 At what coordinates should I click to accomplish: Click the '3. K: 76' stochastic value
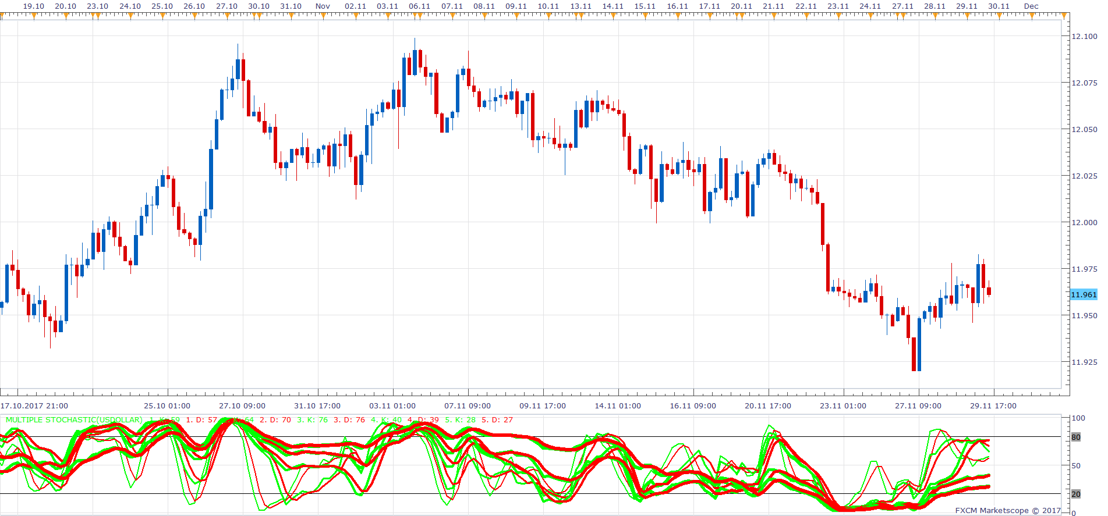pyautogui.click(x=313, y=420)
